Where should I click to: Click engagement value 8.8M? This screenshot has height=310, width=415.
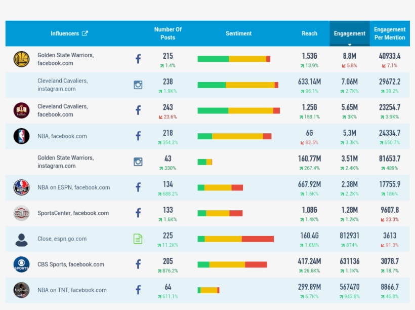click(350, 56)
